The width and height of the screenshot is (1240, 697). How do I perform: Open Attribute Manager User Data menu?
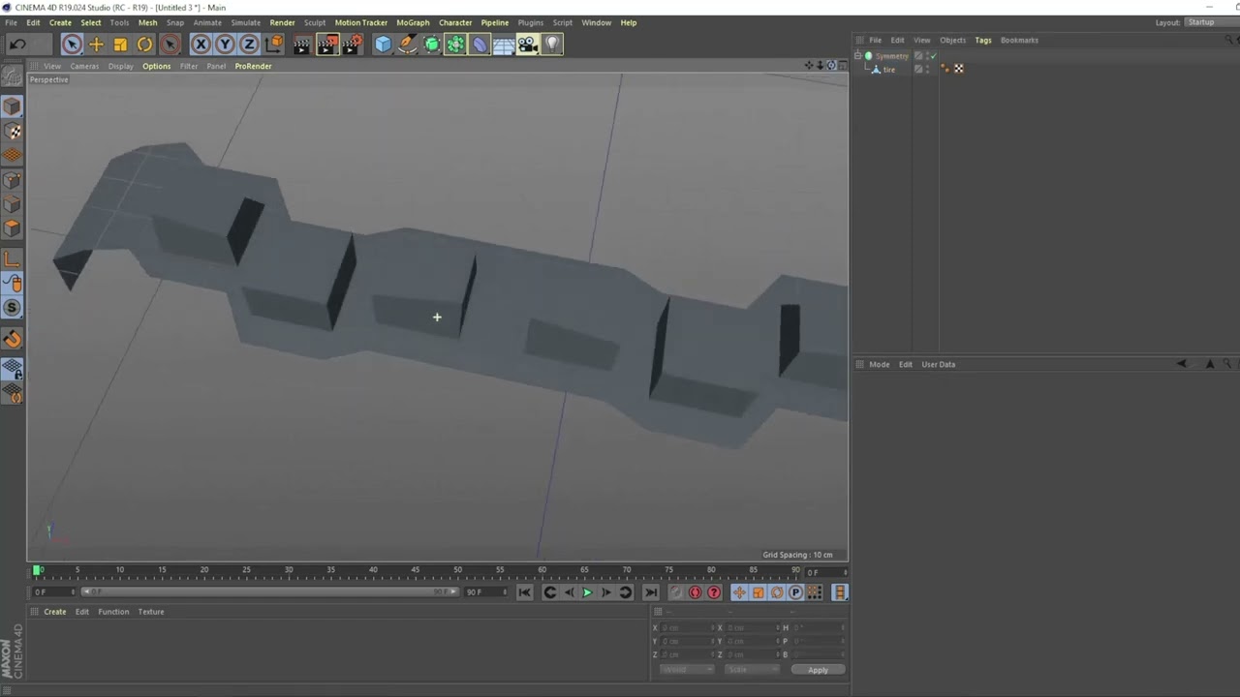(938, 364)
